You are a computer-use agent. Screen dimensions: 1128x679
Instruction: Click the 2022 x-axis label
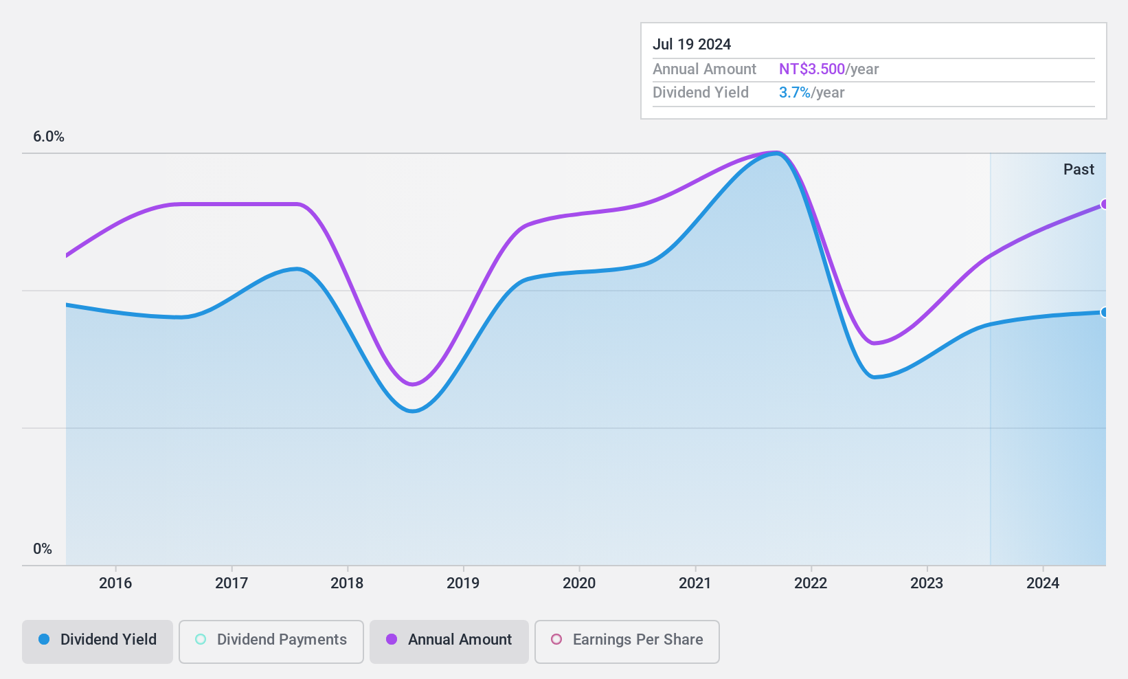tap(811, 583)
